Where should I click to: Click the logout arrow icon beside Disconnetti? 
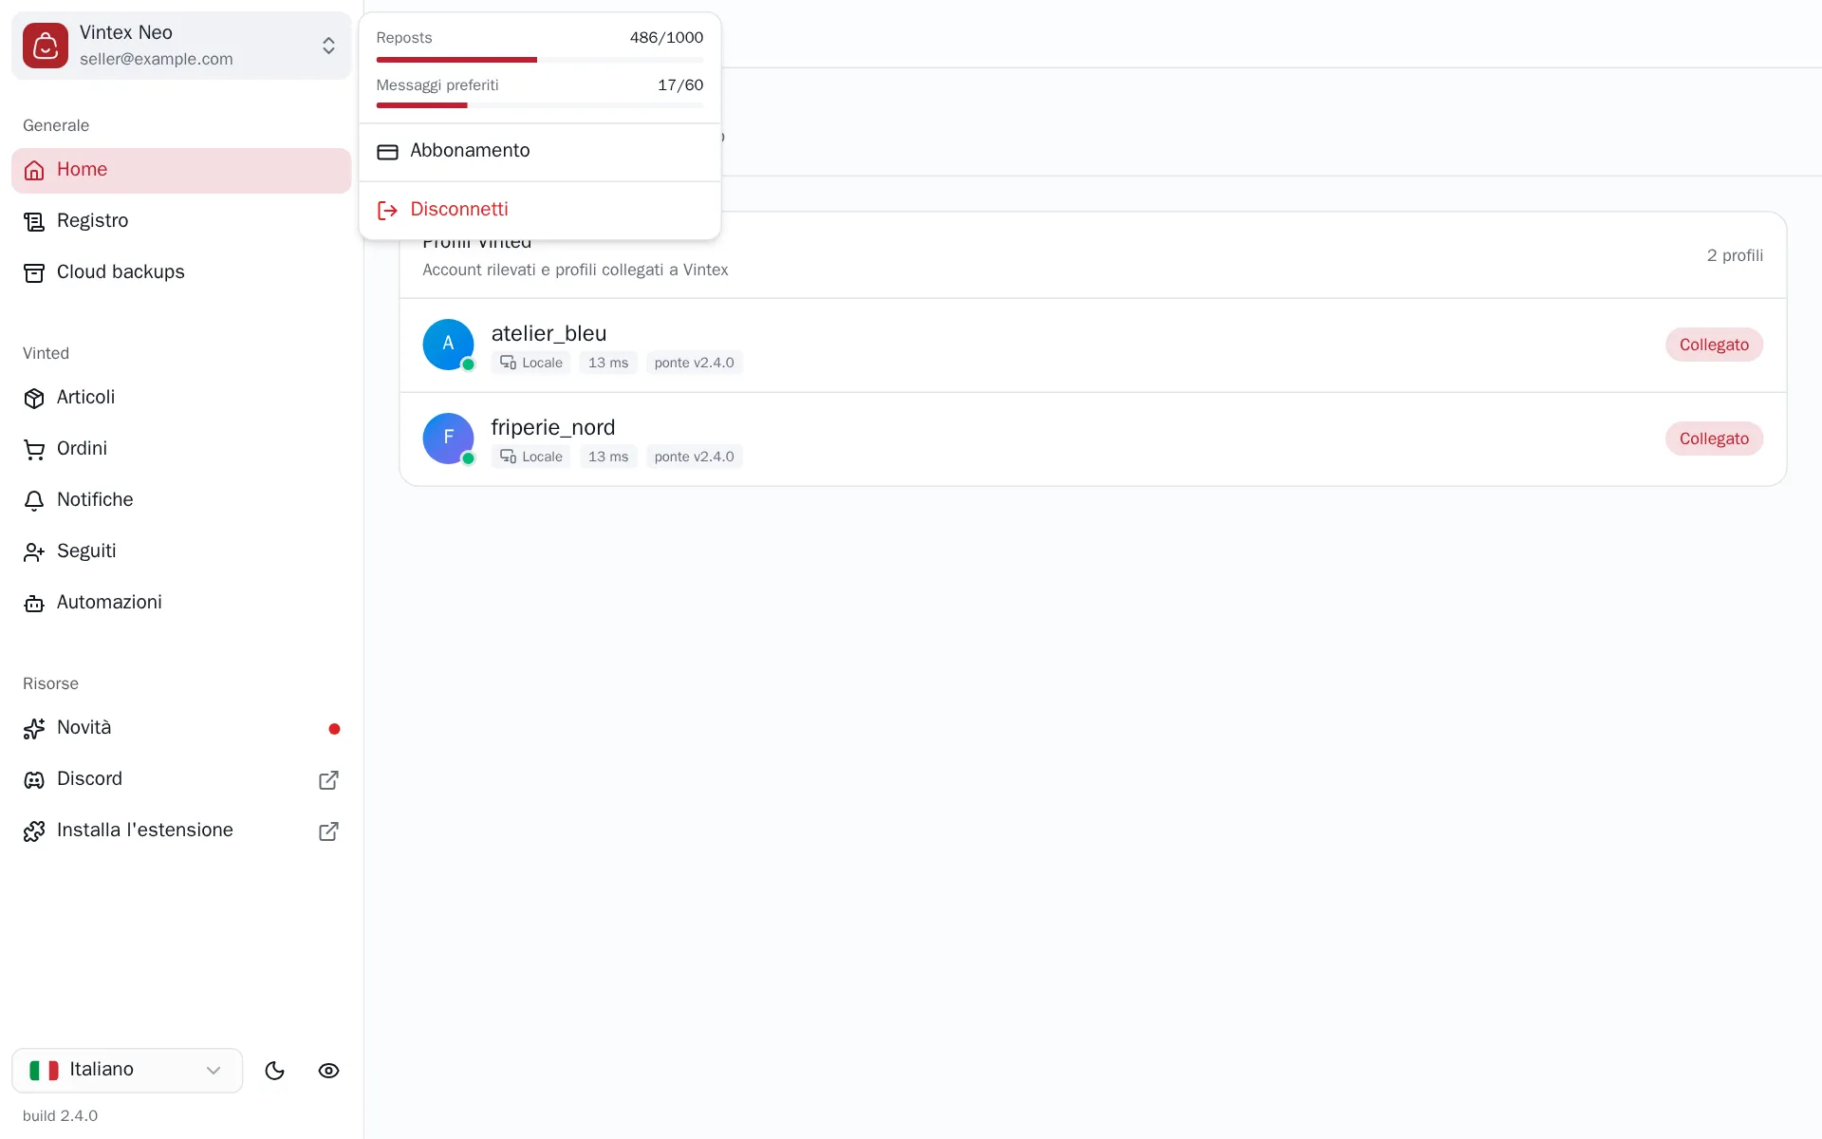pos(387,210)
